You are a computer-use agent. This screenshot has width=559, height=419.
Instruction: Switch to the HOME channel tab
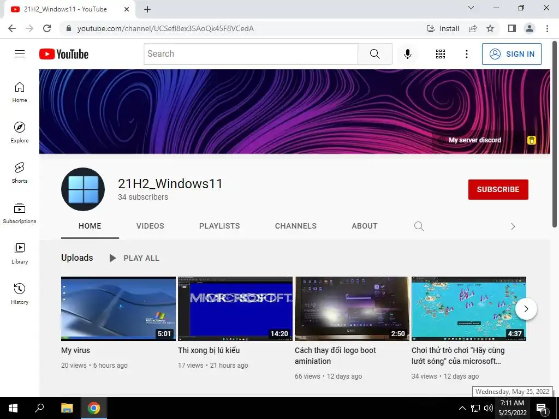tap(90, 226)
